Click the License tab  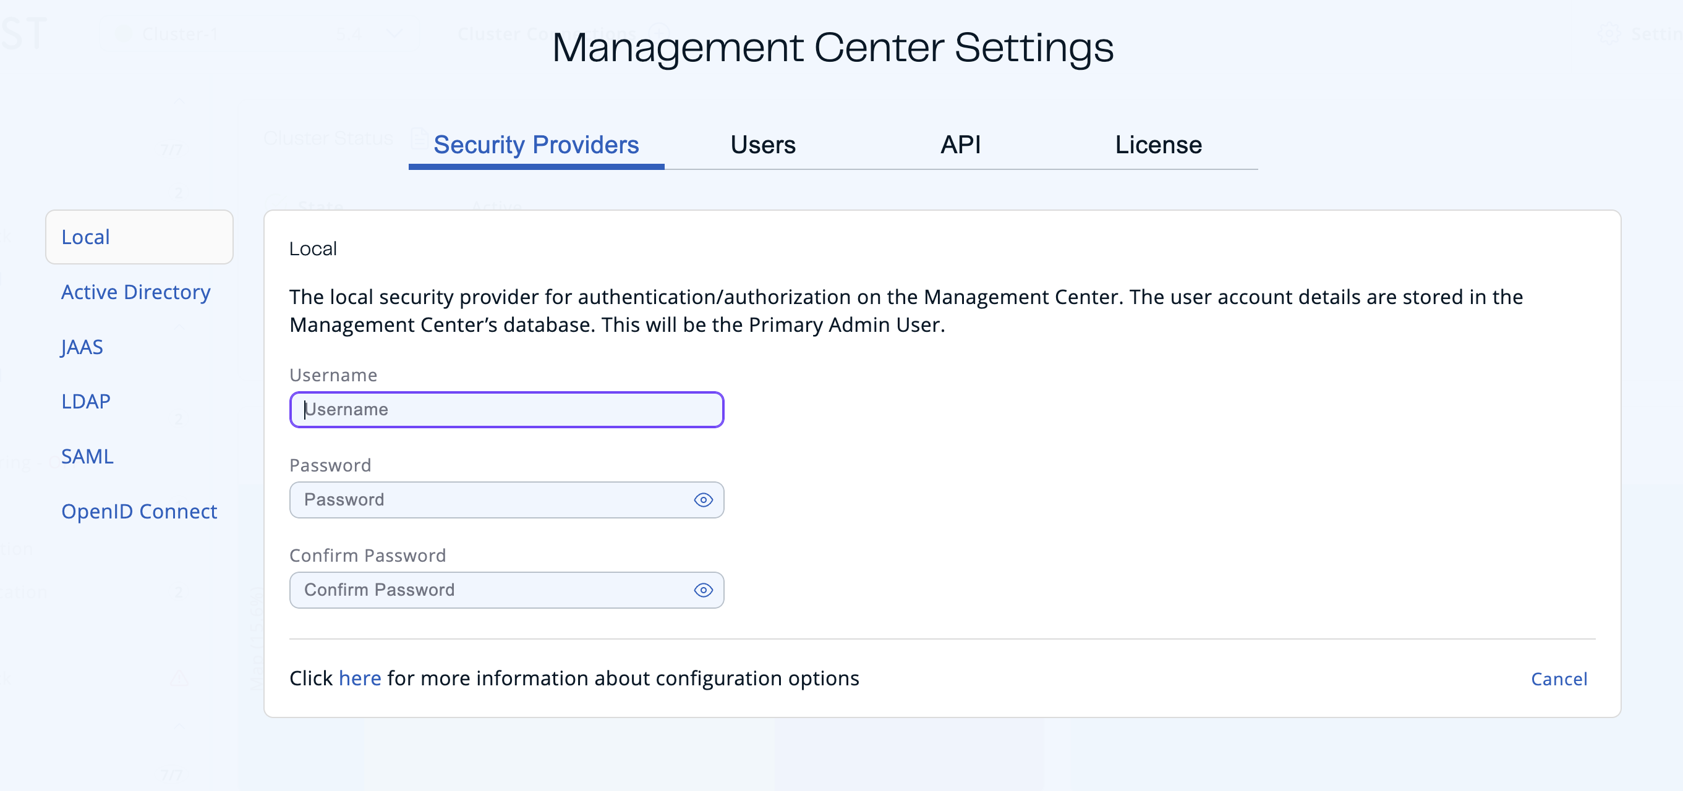click(x=1157, y=143)
